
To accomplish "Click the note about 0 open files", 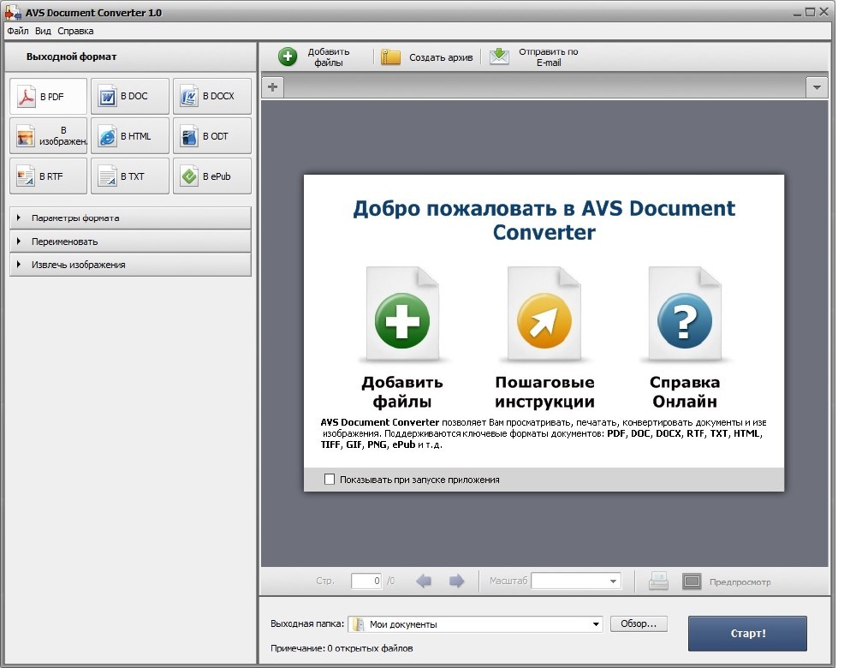I will [x=342, y=648].
